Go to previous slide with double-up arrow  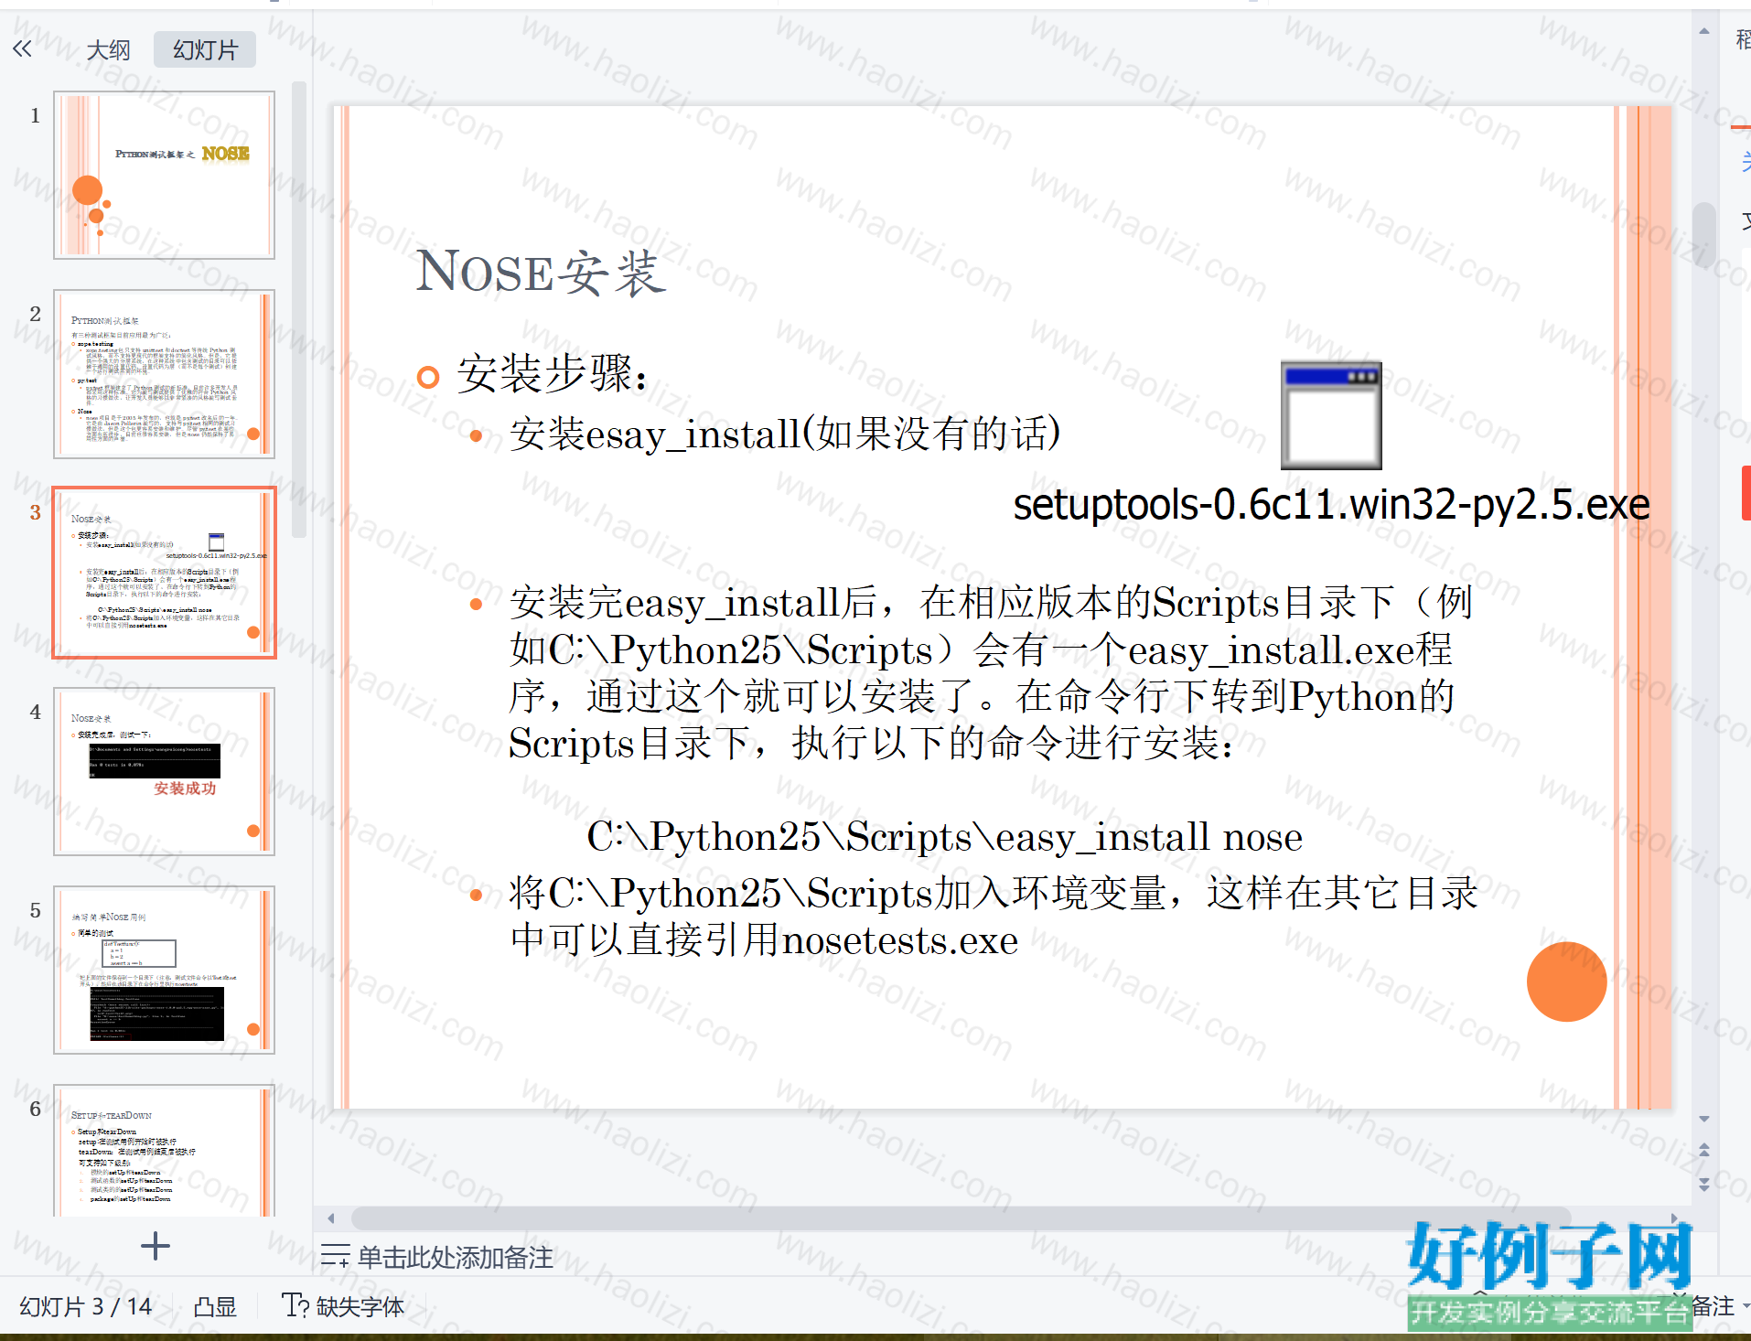coord(1703,1150)
